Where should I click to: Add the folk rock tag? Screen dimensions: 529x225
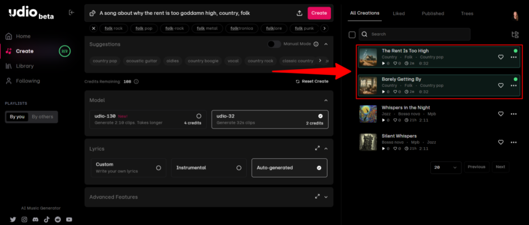pos(114,28)
